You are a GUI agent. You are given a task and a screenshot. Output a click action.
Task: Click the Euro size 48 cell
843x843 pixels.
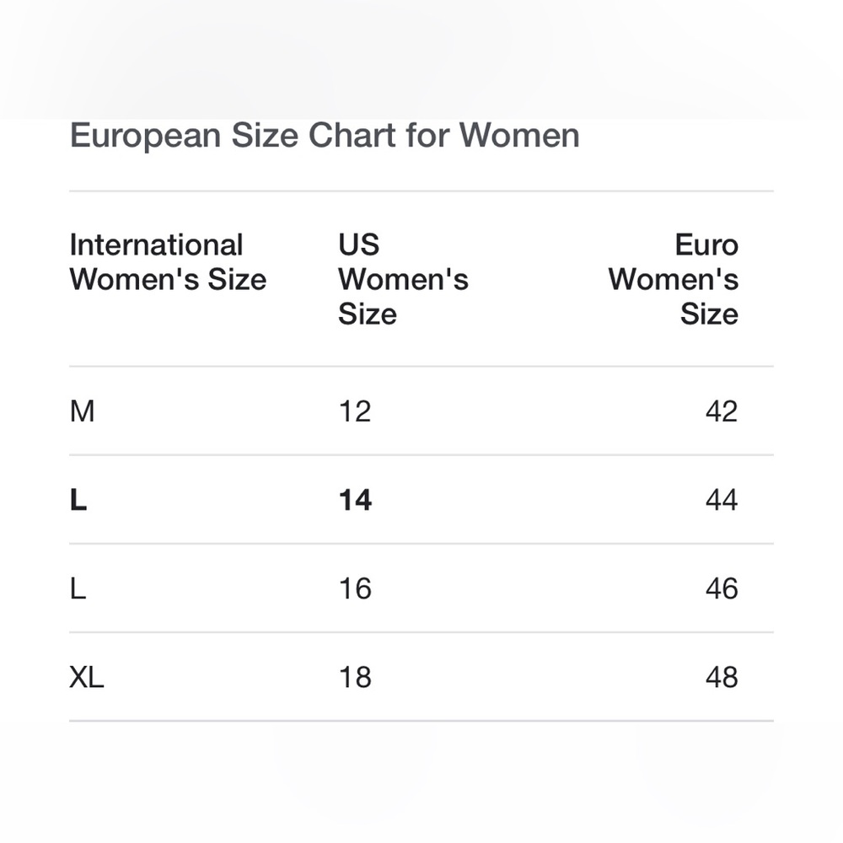coord(722,678)
